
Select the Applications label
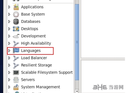point(32,7)
